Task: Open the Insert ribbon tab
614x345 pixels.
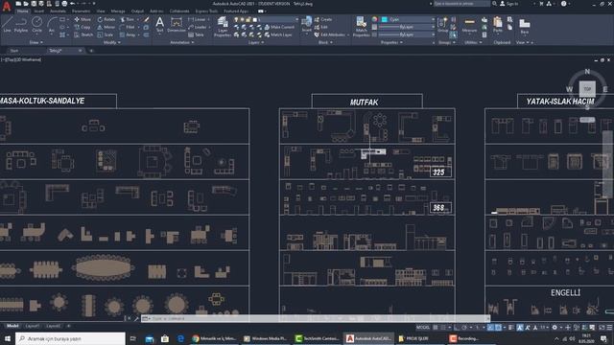Action: (38, 11)
